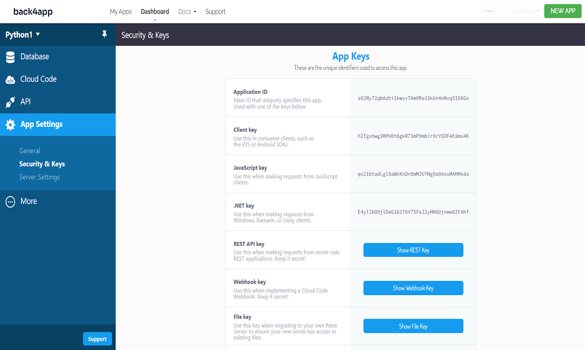Click Show File Key button
This screenshot has height=350, width=585.
coord(414,326)
